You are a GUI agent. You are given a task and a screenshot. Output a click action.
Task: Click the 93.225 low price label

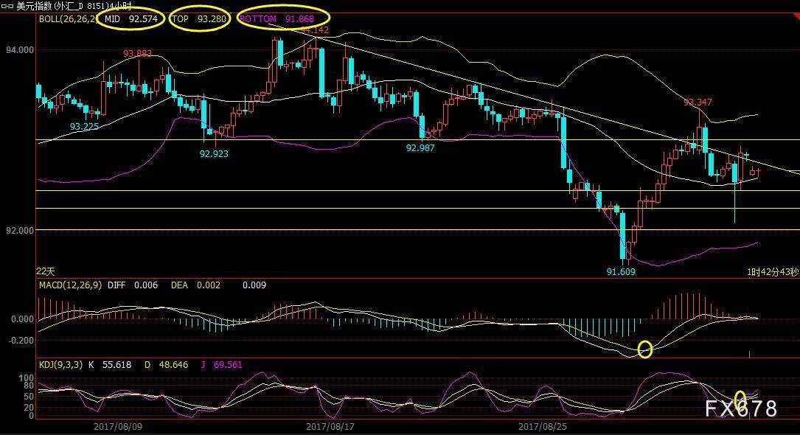click(x=84, y=127)
